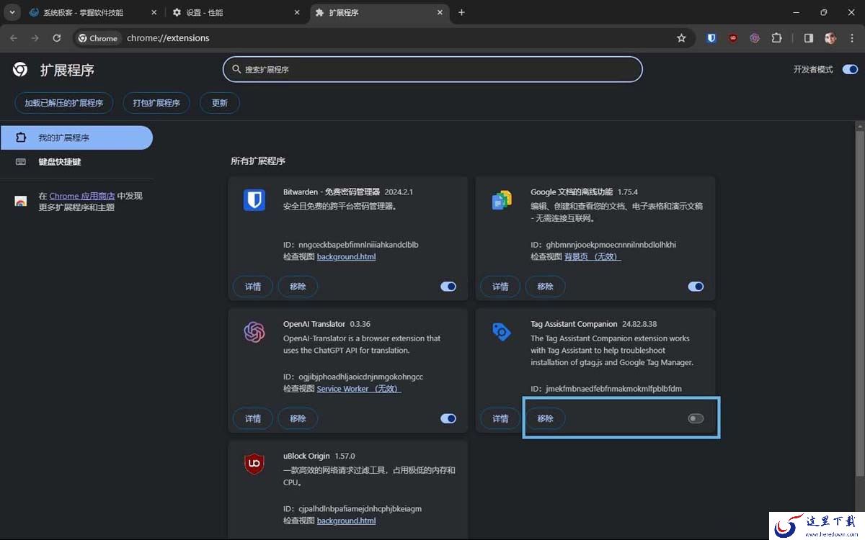
Task: Bookmark this page with the star icon
Action: point(681,38)
